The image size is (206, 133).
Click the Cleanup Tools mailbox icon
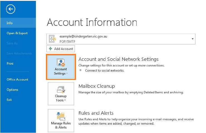click(x=61, y=90)
